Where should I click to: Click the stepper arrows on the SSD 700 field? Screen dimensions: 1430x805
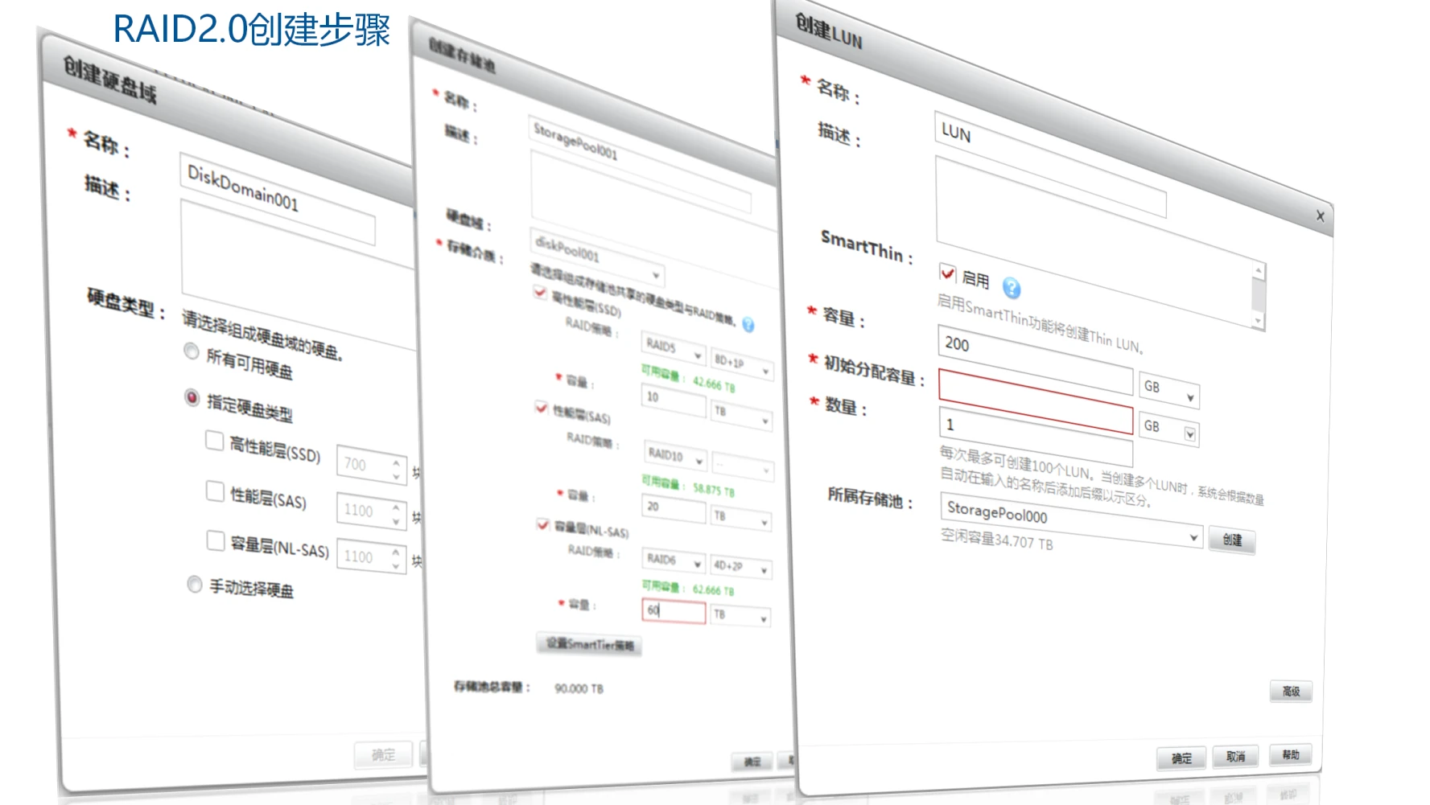click(396, 469)
